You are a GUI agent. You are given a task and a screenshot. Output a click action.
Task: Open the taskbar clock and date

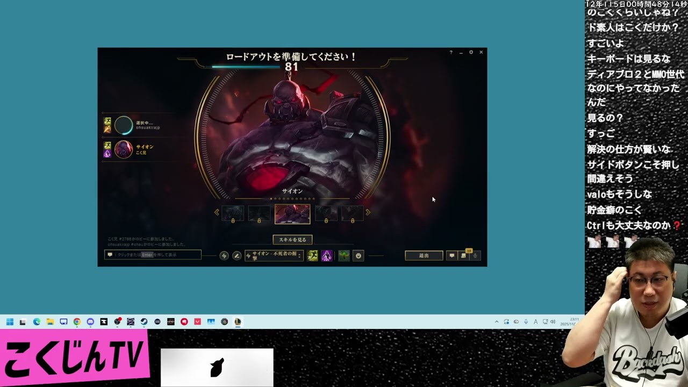pos(570,322)
